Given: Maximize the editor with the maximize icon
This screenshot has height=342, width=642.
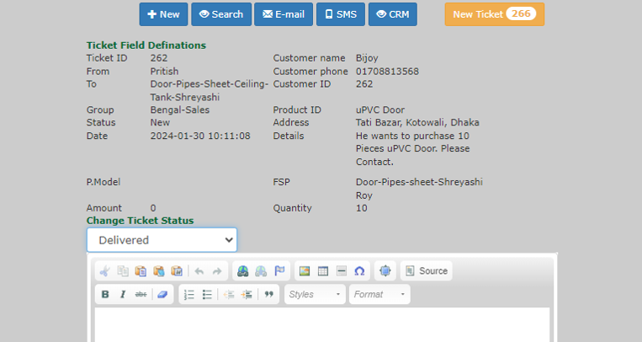Looking at the screenshot, I should pos(385,271).
